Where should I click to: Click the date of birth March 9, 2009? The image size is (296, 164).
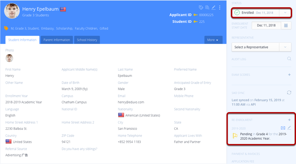(x=74, y=89)
